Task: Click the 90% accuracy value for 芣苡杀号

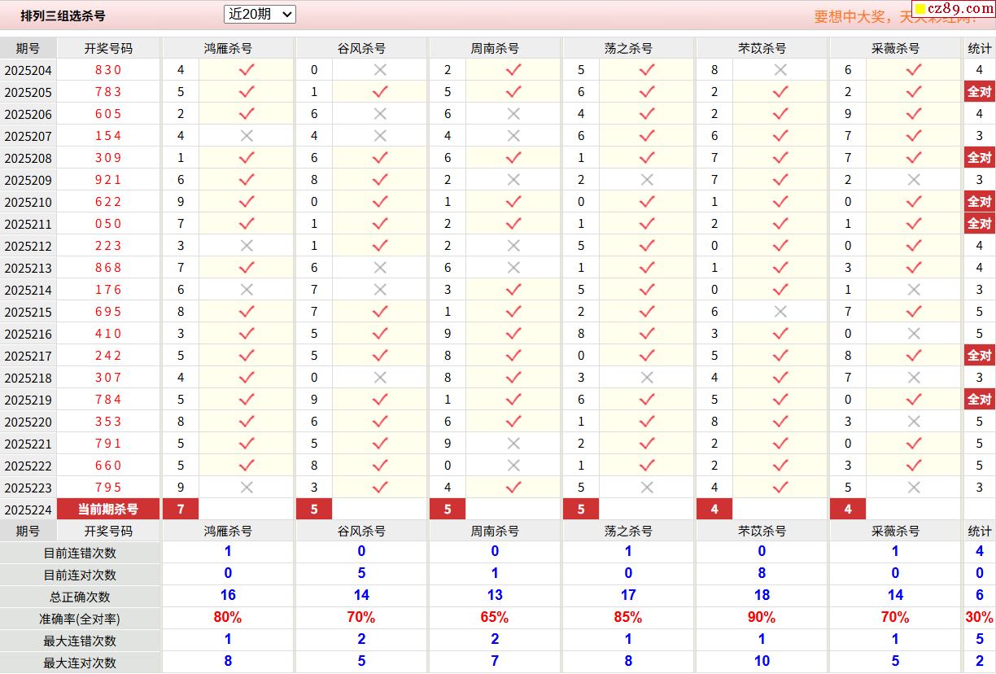Action: 762,618
